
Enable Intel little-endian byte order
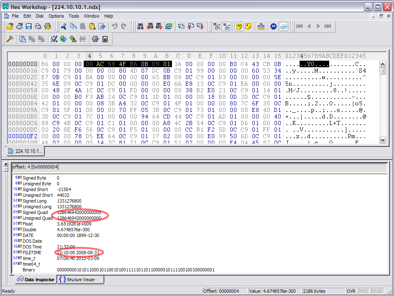click(284, 26)
